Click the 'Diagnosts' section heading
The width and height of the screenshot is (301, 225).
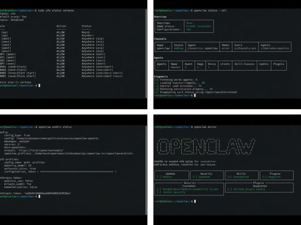tap(161, 77)
